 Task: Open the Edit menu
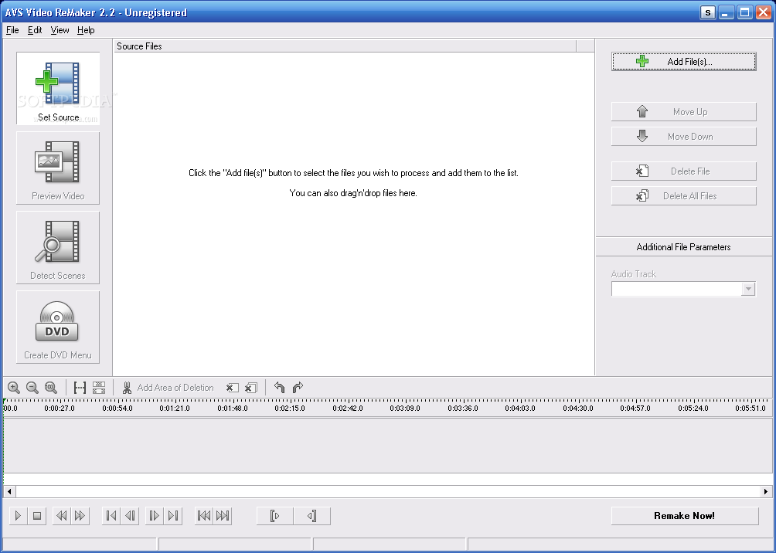tap(35, 30)
